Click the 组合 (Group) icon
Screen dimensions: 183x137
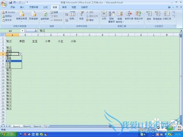(149, 14)
